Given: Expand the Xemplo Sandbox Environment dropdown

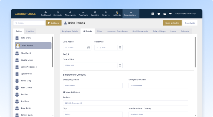Looking at the screenshot, I should click(186, 14).
